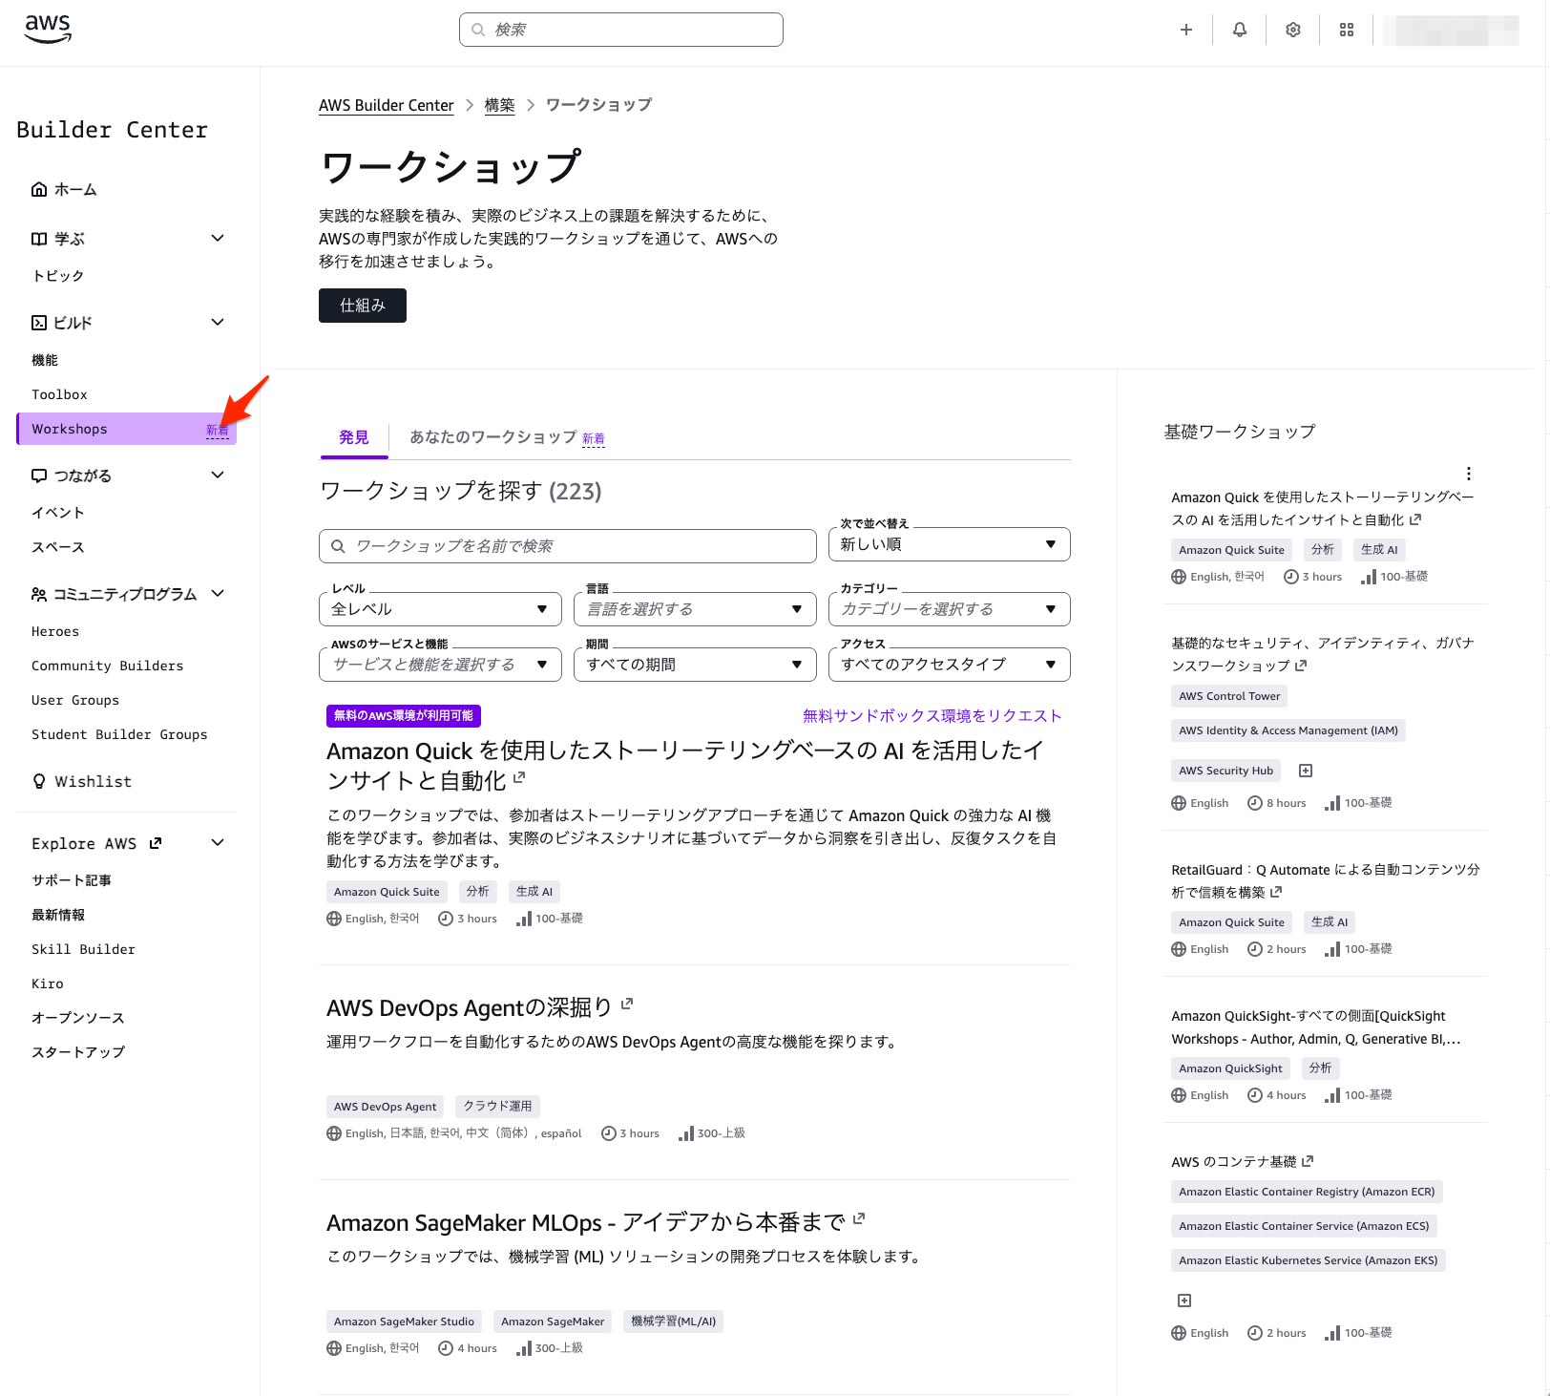Collapse the 学ぶ sidebar section

click(x=218, y=238)
